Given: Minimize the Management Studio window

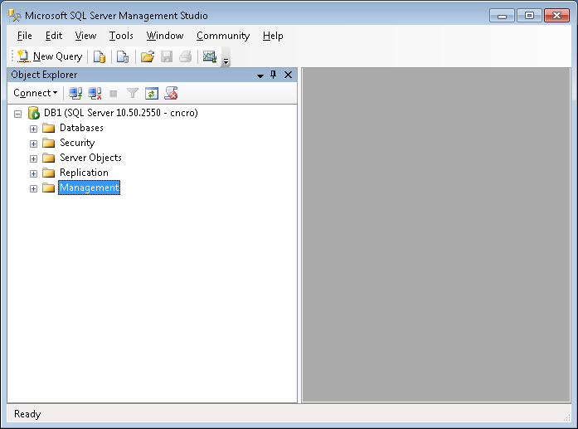Looking at the screenshot, I should [x=502, y=16].
